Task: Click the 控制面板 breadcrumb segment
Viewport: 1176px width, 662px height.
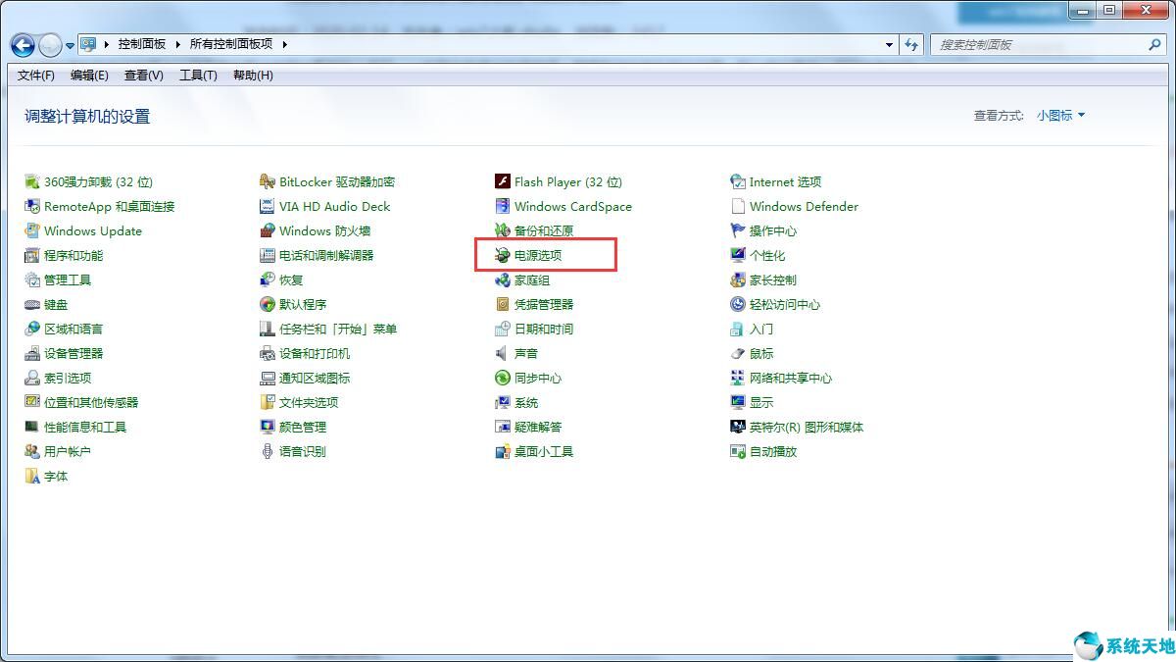Action: click(x=142, y=44)
